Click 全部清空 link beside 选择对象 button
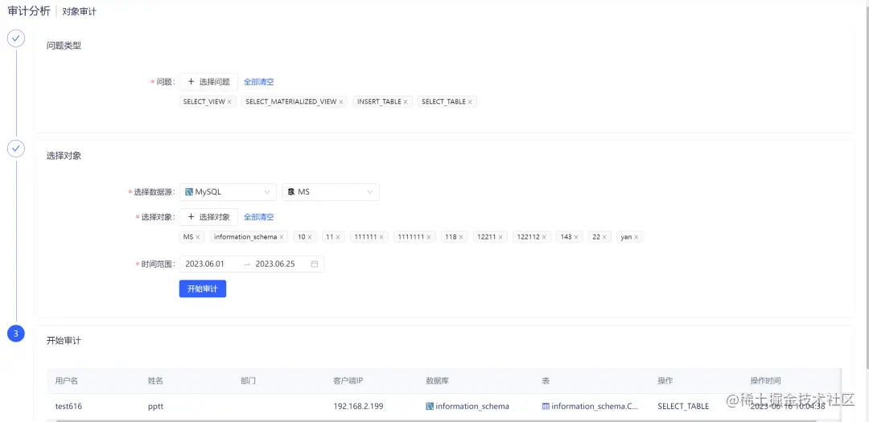 [x=259, y=217]
